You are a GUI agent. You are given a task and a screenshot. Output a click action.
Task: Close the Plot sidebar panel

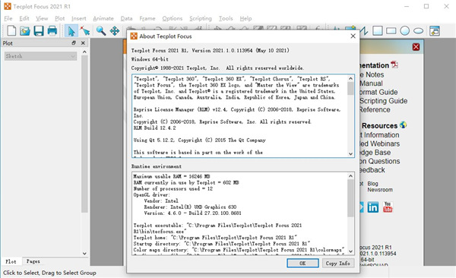83,43
